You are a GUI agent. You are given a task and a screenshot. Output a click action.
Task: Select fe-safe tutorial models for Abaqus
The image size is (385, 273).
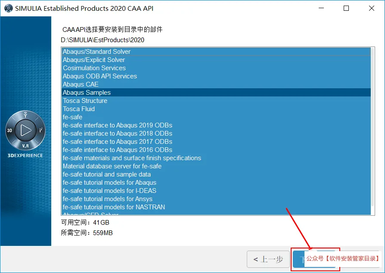coord(216,183)
